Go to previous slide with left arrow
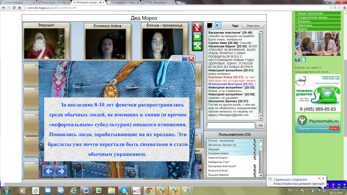Image resolution: width=347 pixels, height=195 pixels. coord(49,171)
